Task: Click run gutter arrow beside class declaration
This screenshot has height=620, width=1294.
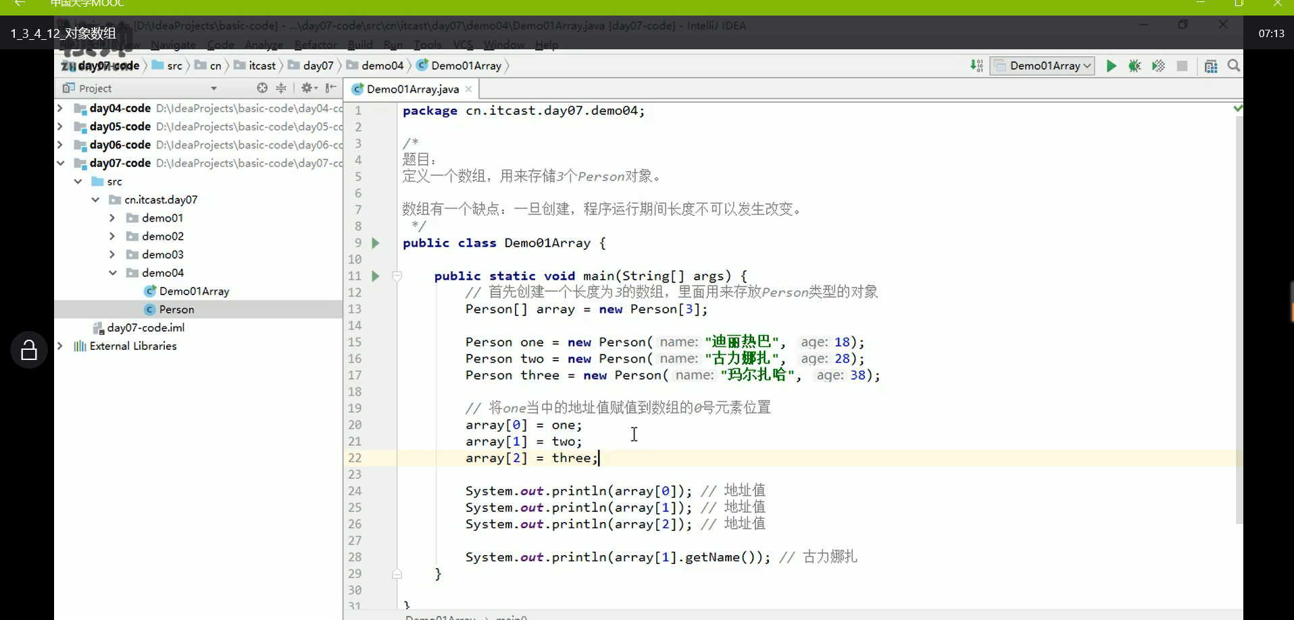Action: [x=376, y=243]
